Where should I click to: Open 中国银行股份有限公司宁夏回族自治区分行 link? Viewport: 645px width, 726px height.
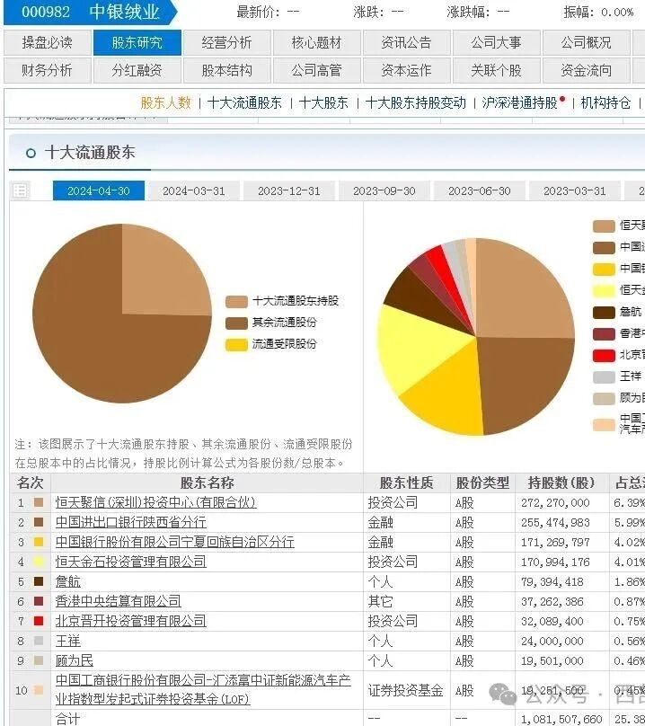[174, 542]
